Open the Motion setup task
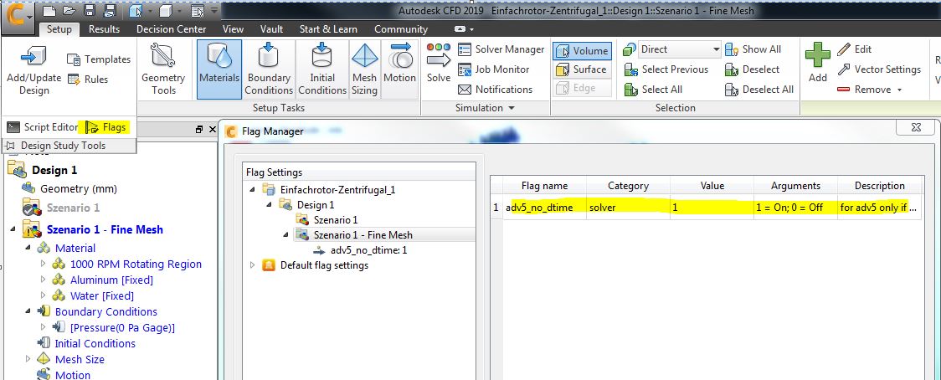941x380 pixels. pos(399,69)
